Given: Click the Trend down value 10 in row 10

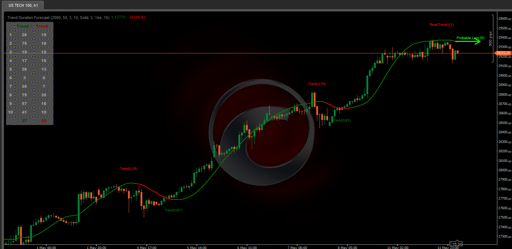Looking at the screenshot, I should click(43, 112).
